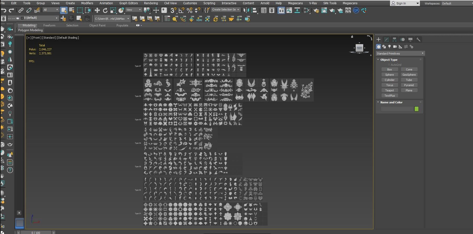Open Render Setup dialog
The width and height of the screenshot is (473, 234).
pos(316,10)
